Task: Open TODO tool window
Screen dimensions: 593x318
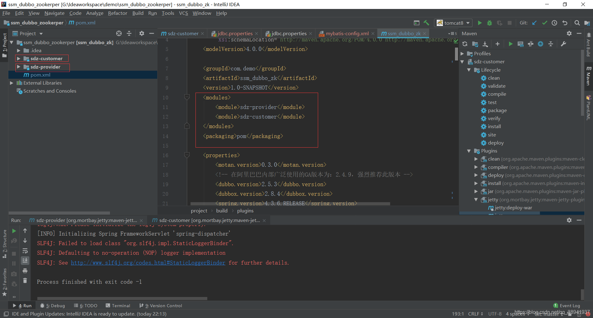Action: pyautogui.click(x=86, y=306)
